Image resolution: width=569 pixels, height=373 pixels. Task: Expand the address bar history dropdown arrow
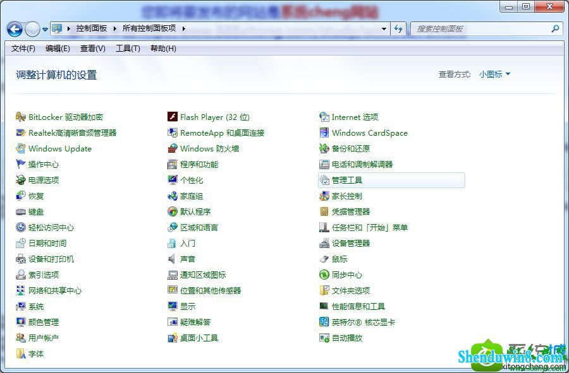(x=384, y=29)
